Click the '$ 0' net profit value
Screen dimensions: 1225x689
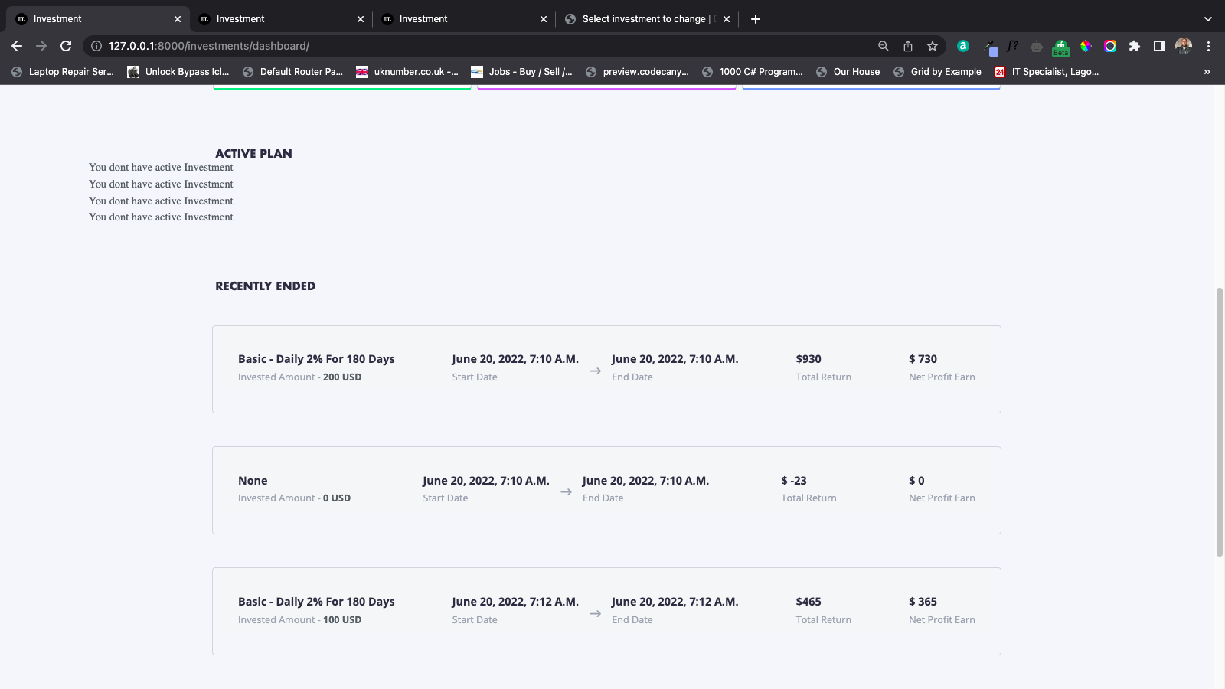tap(916, 481)
